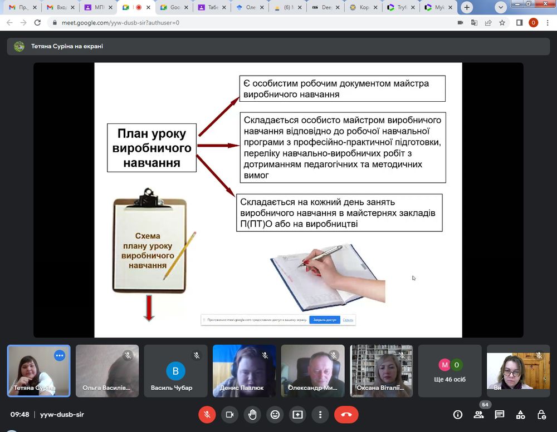
Task: Open the chat messages panel
Action: tap(500, 414)
